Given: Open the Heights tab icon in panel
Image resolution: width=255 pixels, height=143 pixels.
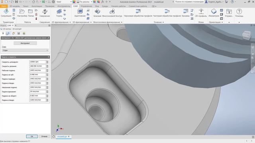Looking at the screenshot, I should click(13, 33).
